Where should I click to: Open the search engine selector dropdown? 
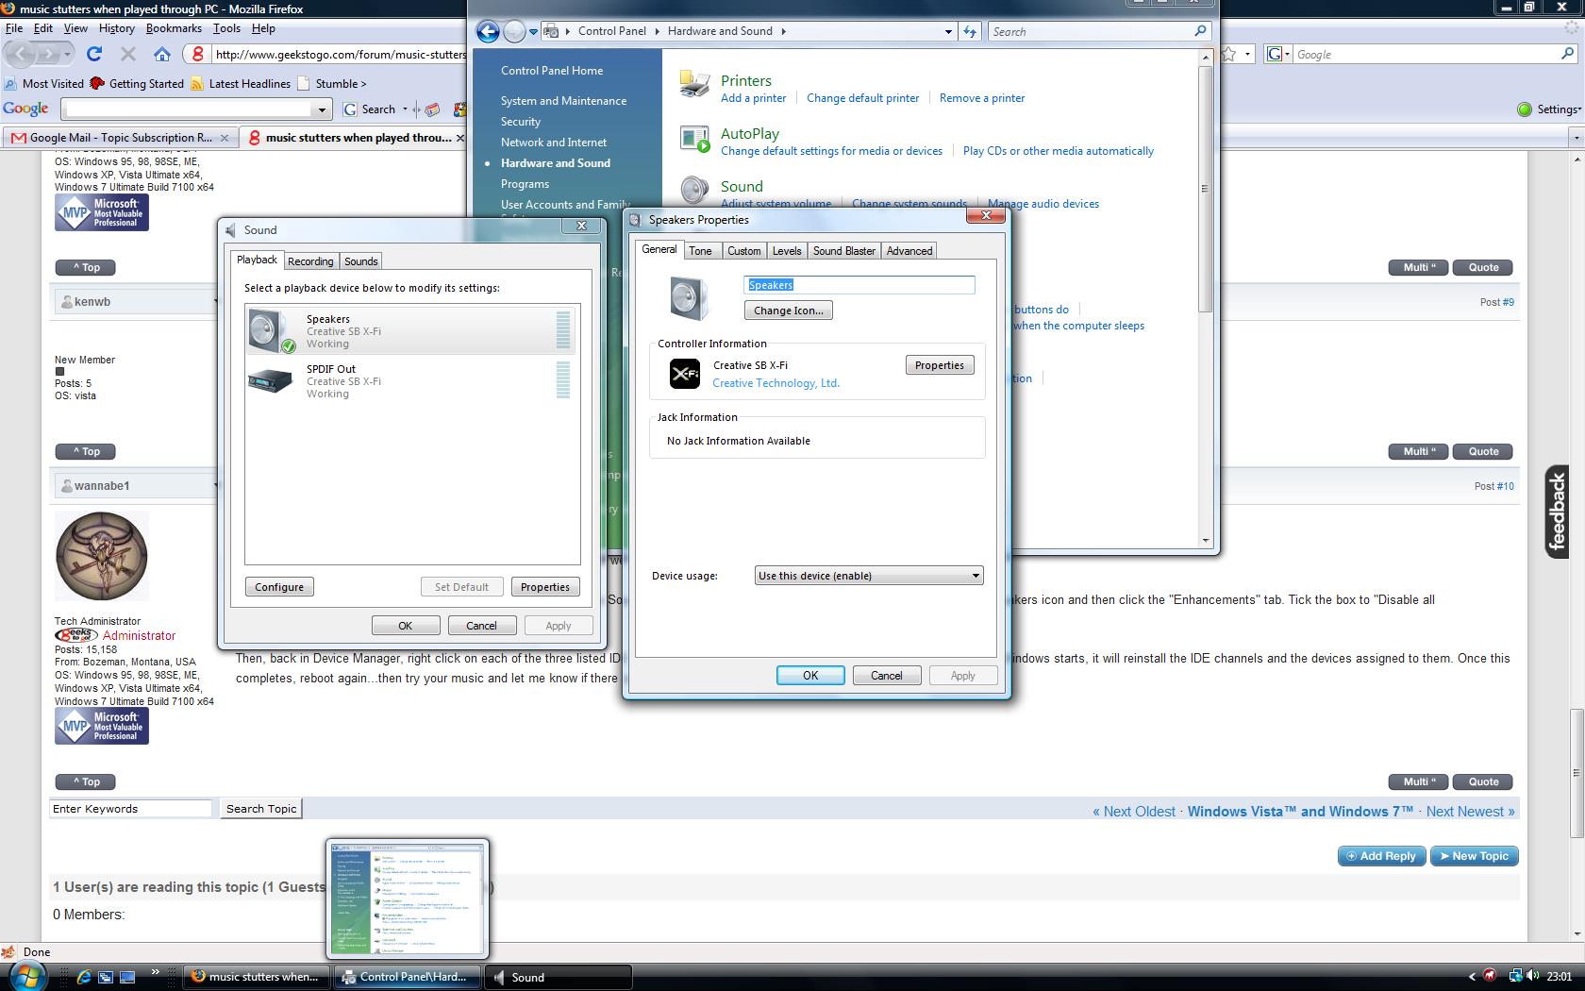[1276, 54]
